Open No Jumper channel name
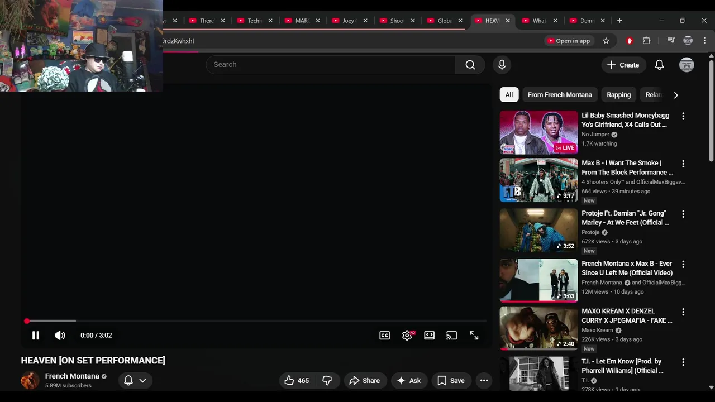Screen dimensions: 715x402 (x=595, y=135)
